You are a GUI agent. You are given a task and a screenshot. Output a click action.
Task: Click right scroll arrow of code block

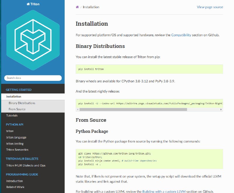point(221,109)
